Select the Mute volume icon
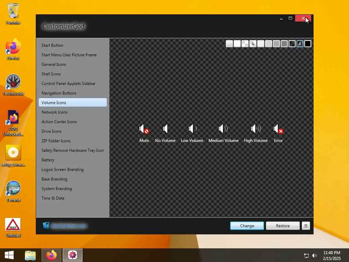This screenshot has height=262, width=349. click(x=144, y=129)
